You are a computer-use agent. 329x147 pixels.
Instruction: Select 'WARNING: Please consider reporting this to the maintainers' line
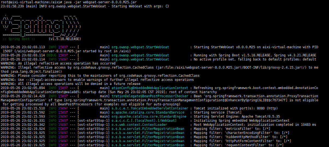[x=100, y=76]
